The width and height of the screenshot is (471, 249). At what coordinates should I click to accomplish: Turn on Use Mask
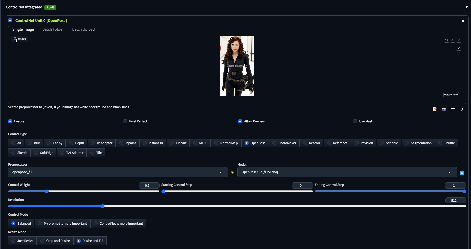tap(355, 121)
